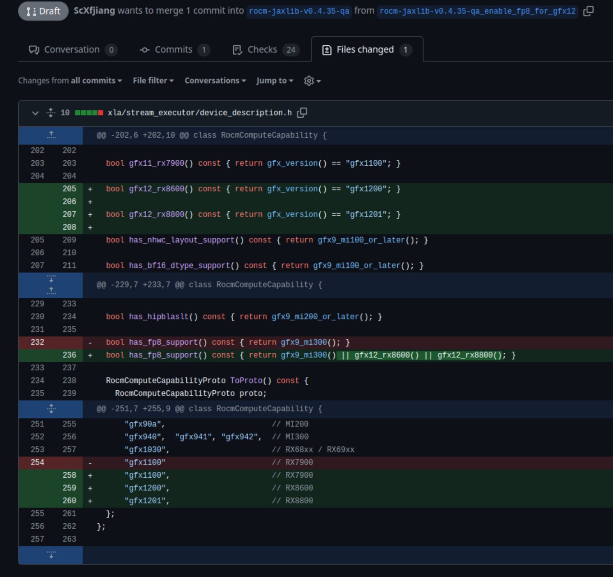
Task: Click head branch enable_fp8_for_gfx12 link
Action: click(477, 11)
